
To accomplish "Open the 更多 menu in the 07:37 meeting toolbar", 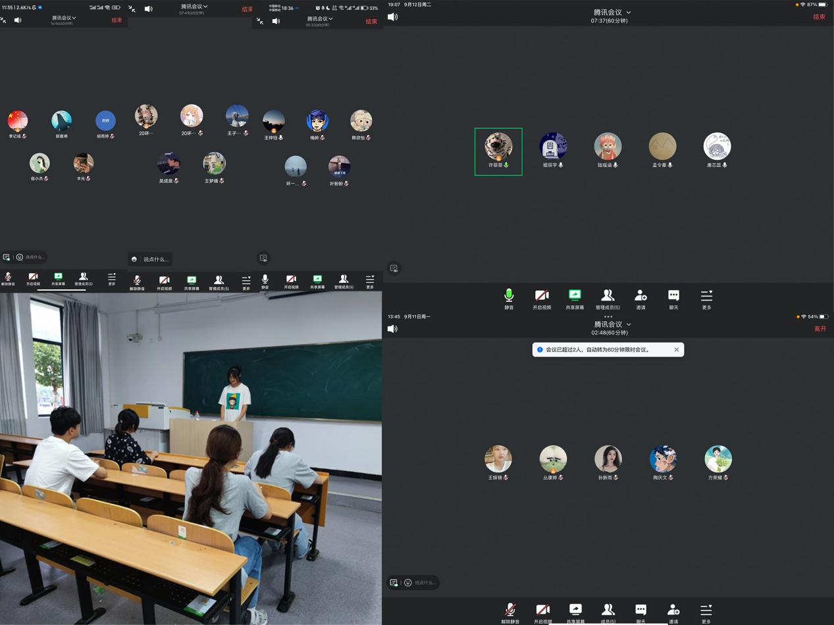I will click(706, 298).
